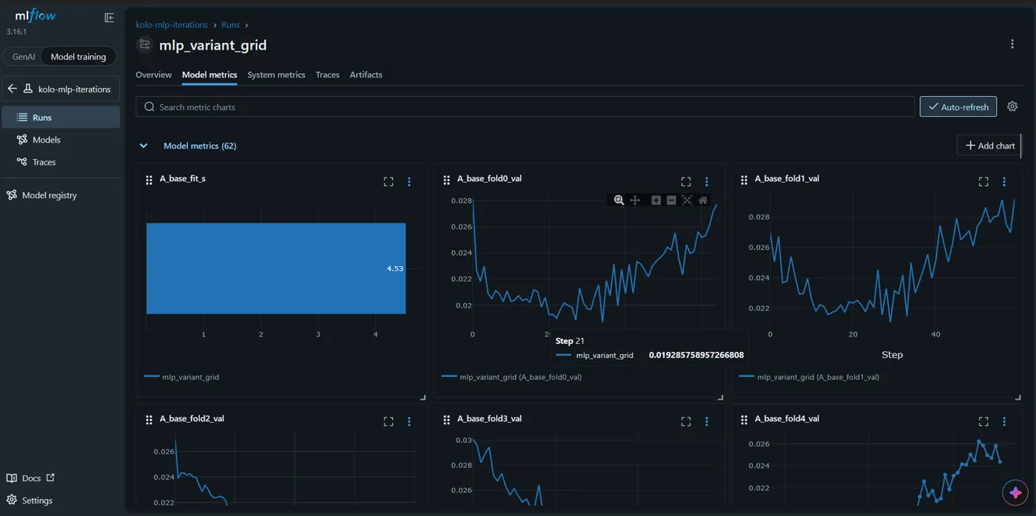Grab the A_base_fold1_val chart drag handle
The image size is (1036, 516).
point(744,180)
